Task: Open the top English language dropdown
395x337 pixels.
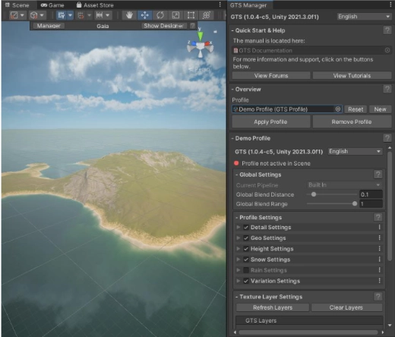Action: (x=364, y=17)
